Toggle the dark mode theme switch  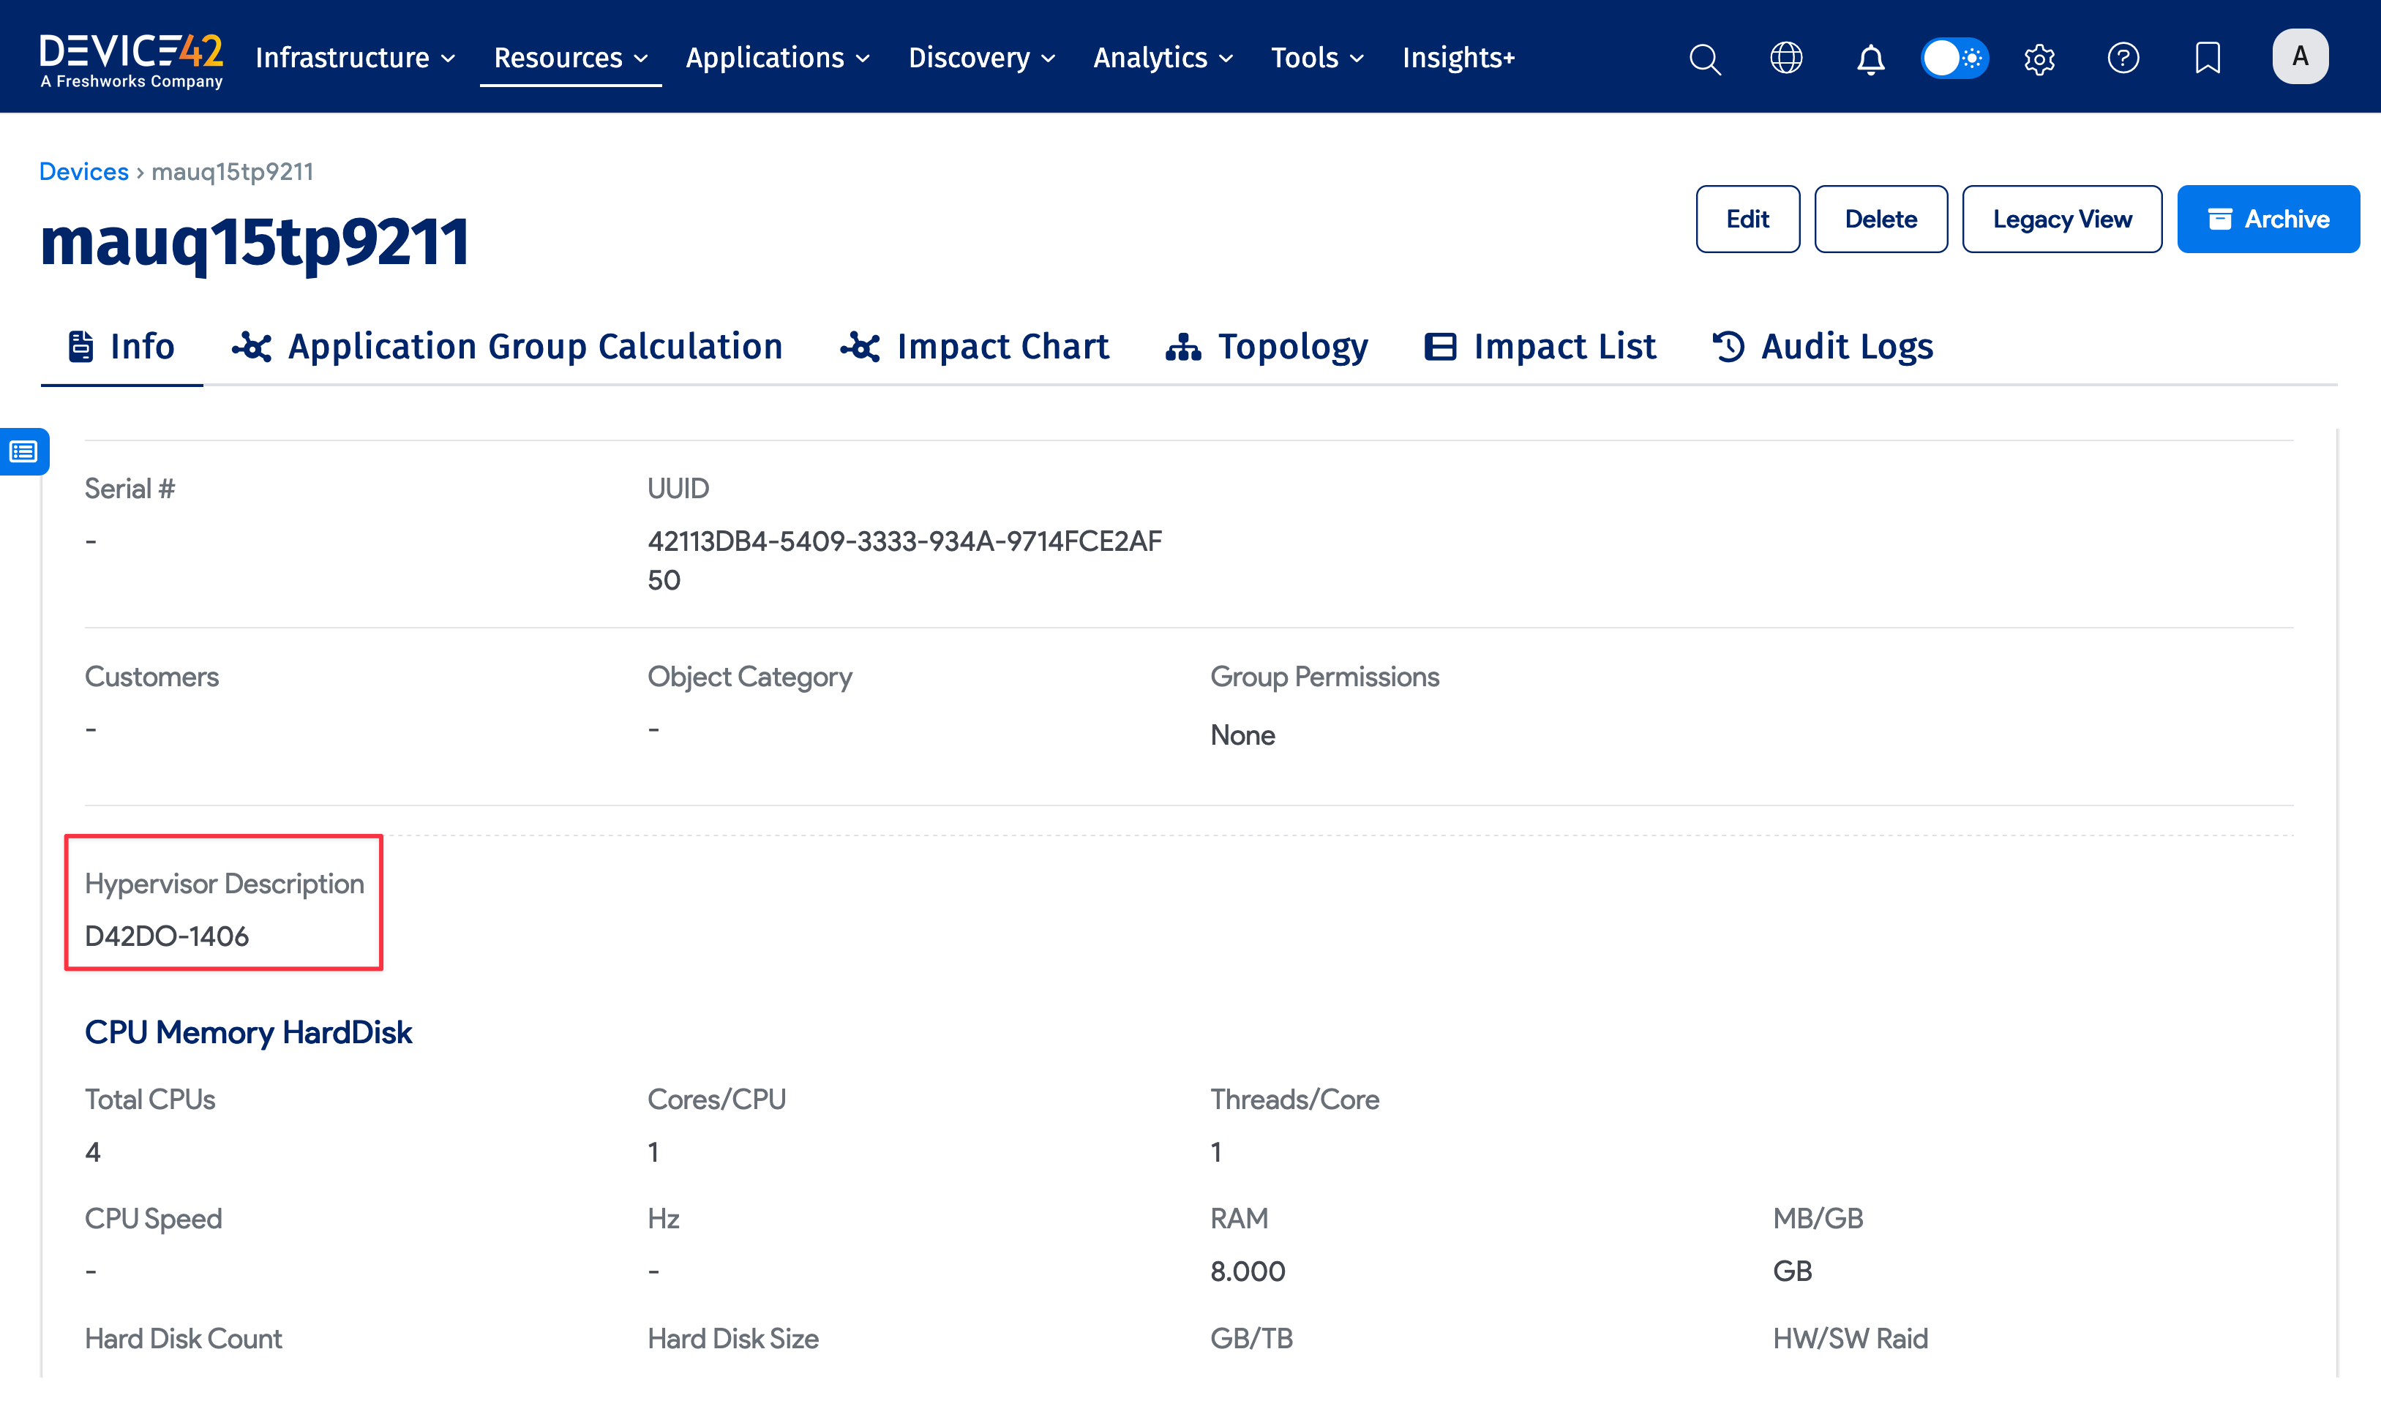coord(1954,58)
